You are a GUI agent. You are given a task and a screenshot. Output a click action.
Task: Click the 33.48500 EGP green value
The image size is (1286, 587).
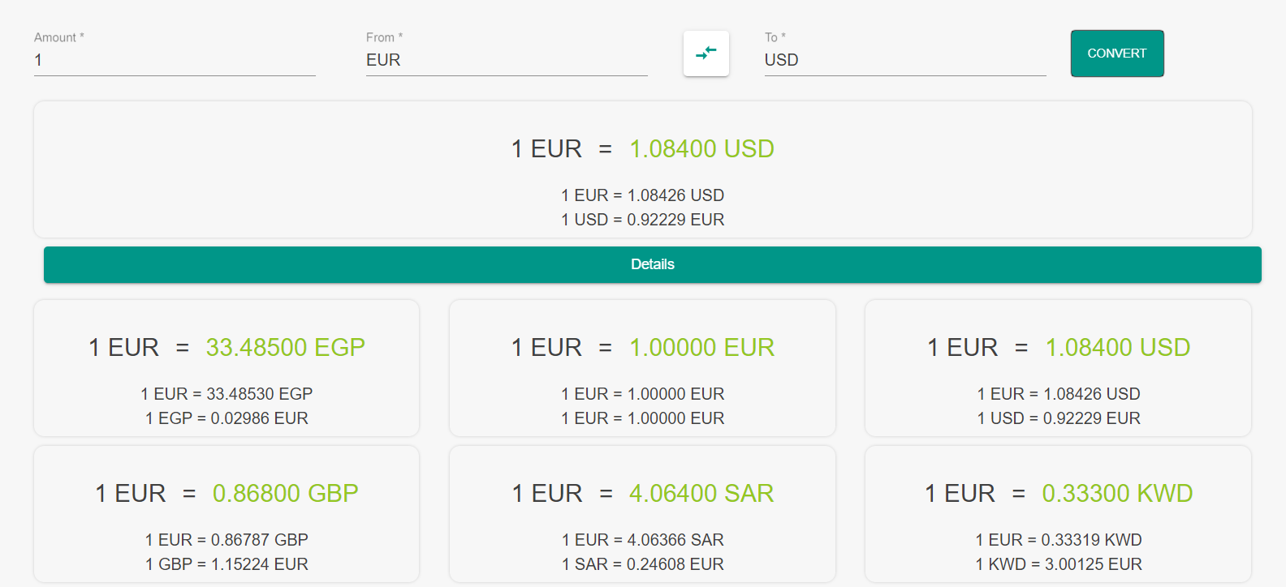click(285, 348)
